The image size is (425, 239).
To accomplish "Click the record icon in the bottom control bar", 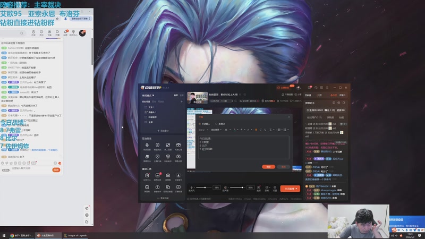I will pyautogui.click(x=267, y=187).
